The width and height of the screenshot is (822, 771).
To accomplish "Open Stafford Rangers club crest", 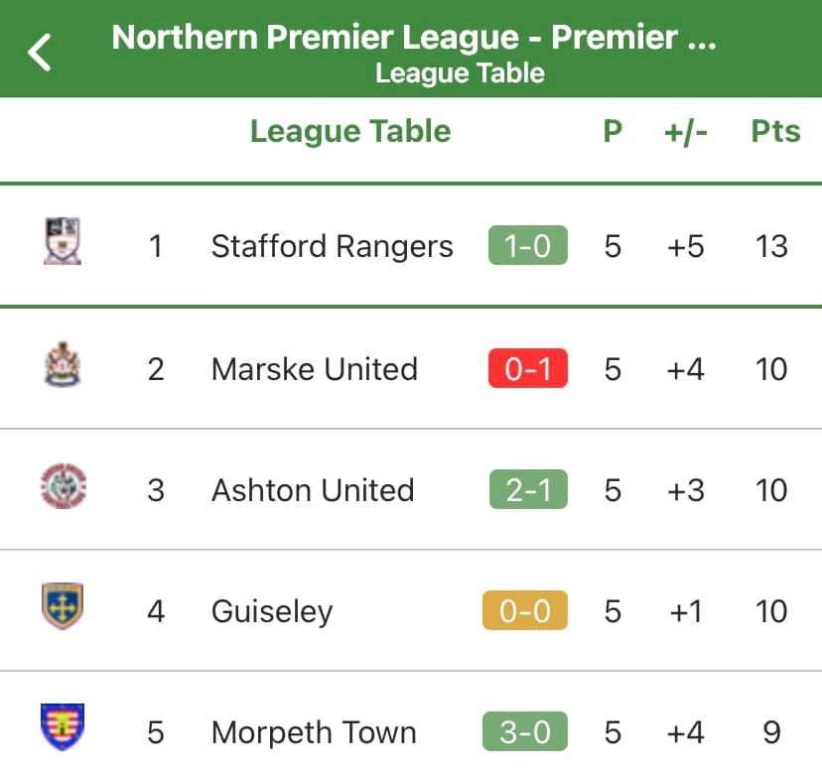I will click(x=63, y=241).
